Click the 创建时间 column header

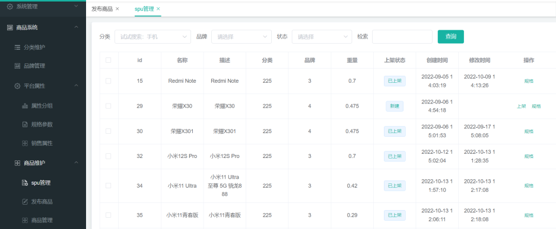[437, 60]
